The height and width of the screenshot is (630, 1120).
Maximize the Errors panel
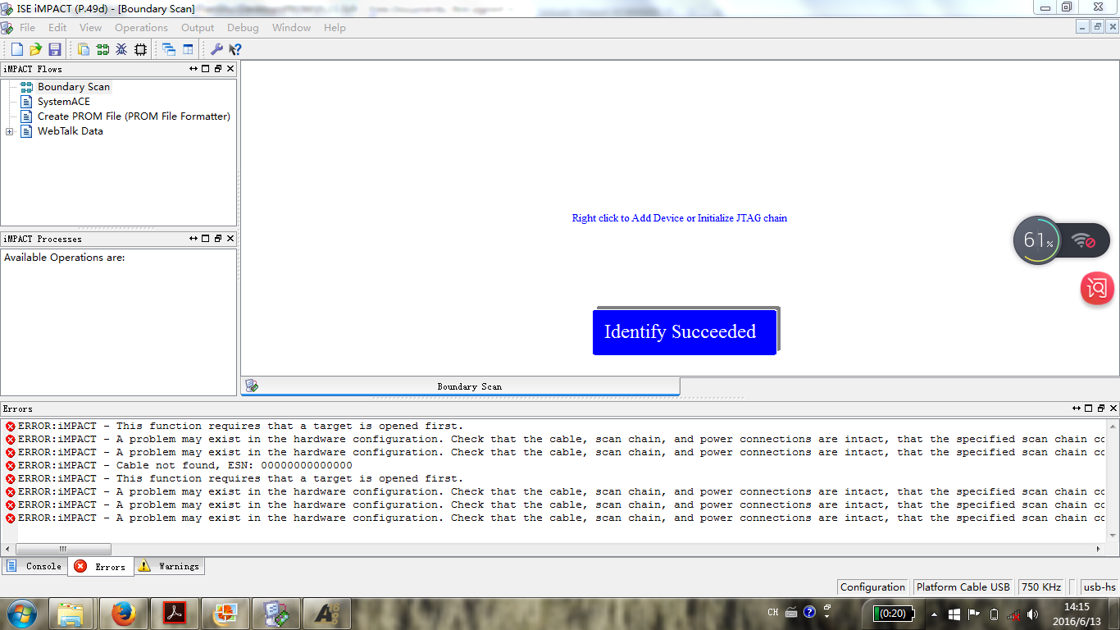point(1089,409)
